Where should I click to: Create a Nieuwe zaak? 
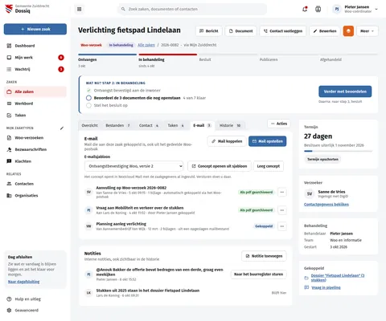point(35,29)
